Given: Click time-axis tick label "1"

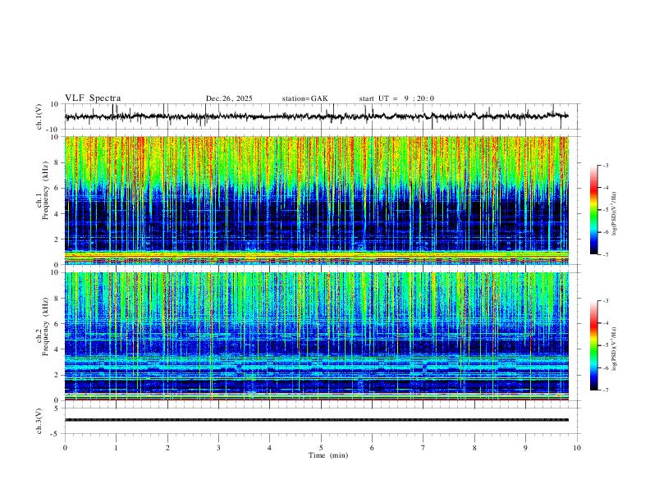Looking at the screenshot, I should pyautogui.click(x=116, y=448).
